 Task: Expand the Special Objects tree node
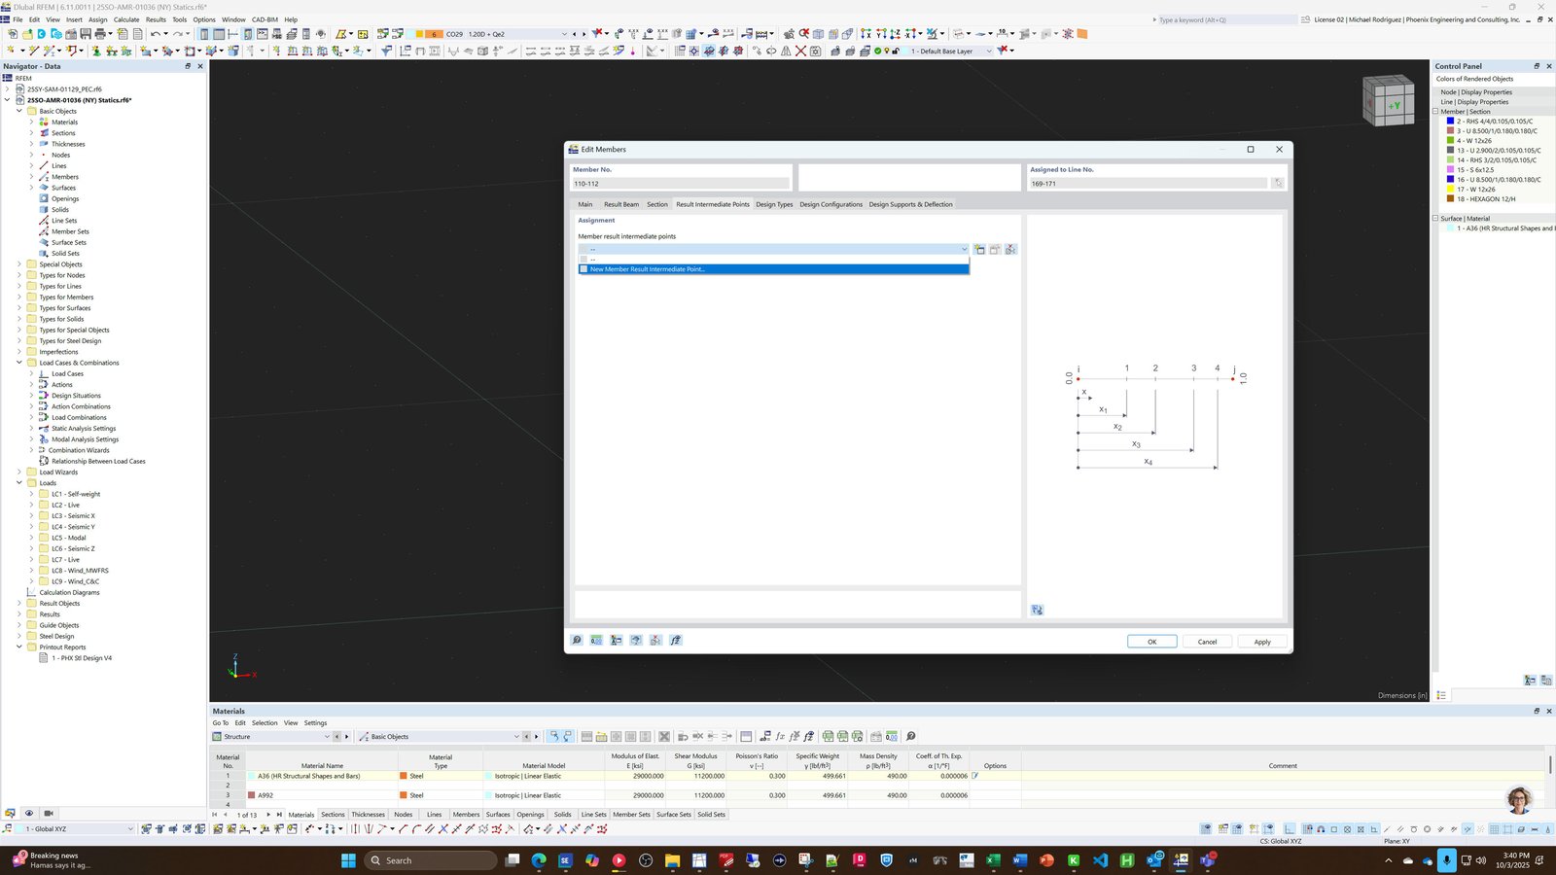pyautogui.click(x=19, y=264)
